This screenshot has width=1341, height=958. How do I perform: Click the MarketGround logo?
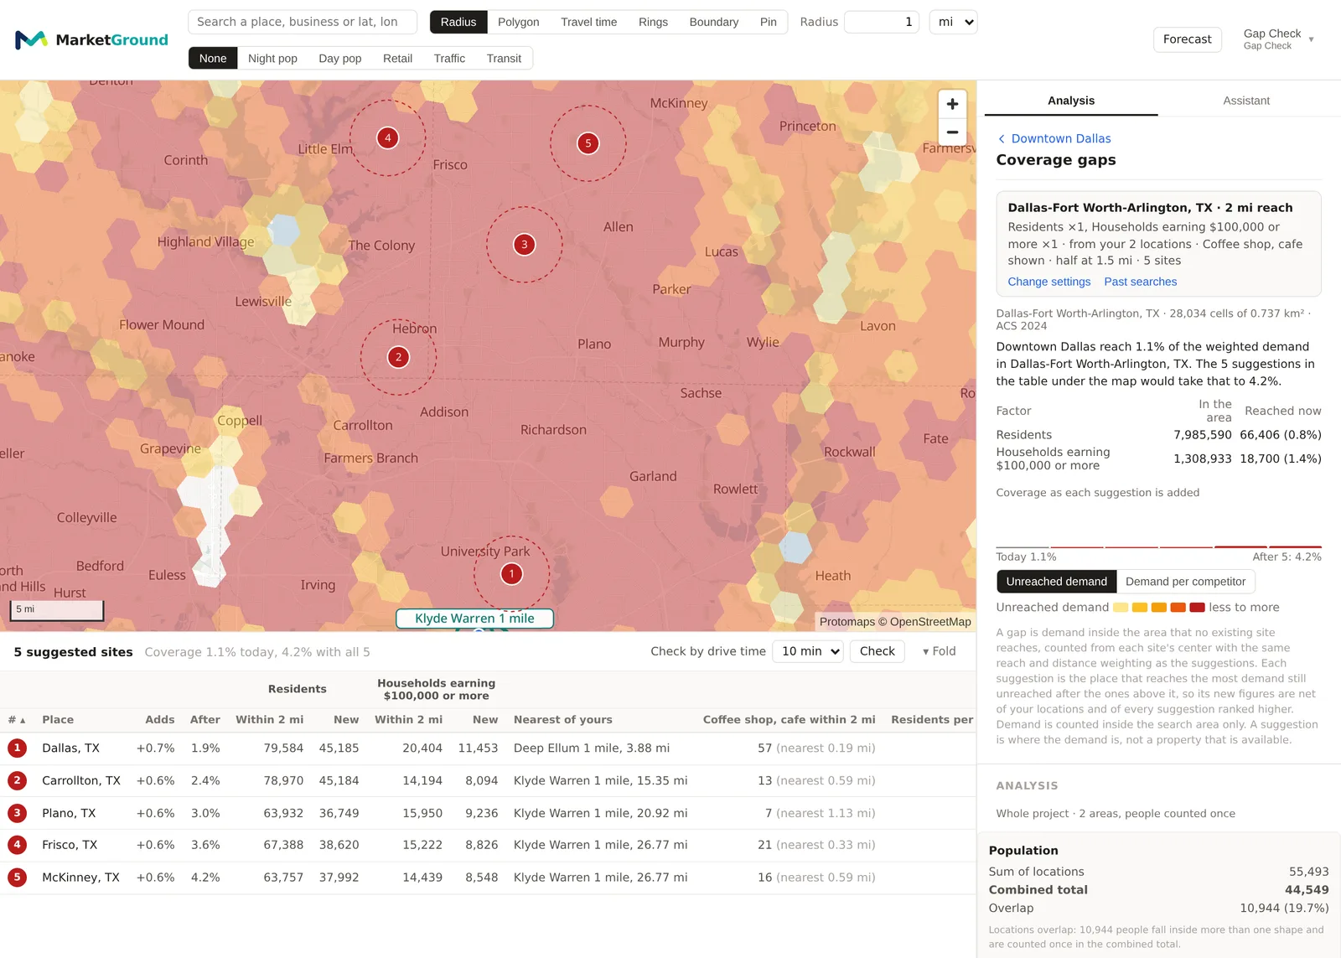[x=91, y=39]
